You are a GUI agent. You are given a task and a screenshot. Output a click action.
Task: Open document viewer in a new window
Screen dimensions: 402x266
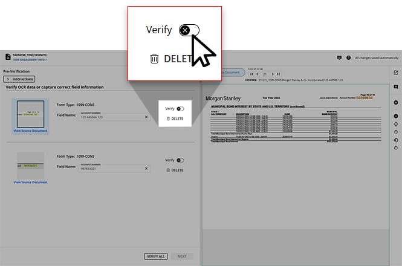[x=396, y=73]
